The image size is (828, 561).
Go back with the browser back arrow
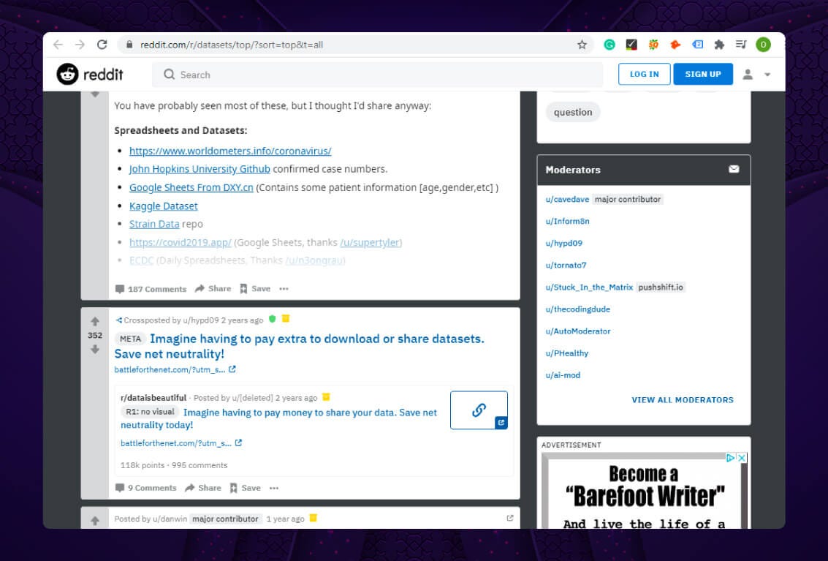click(x=58, y=45)
